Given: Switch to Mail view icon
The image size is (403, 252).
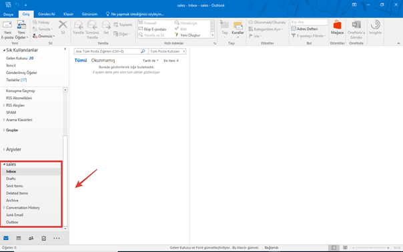Looking at the screenshot, I should [x=6, y=238].
